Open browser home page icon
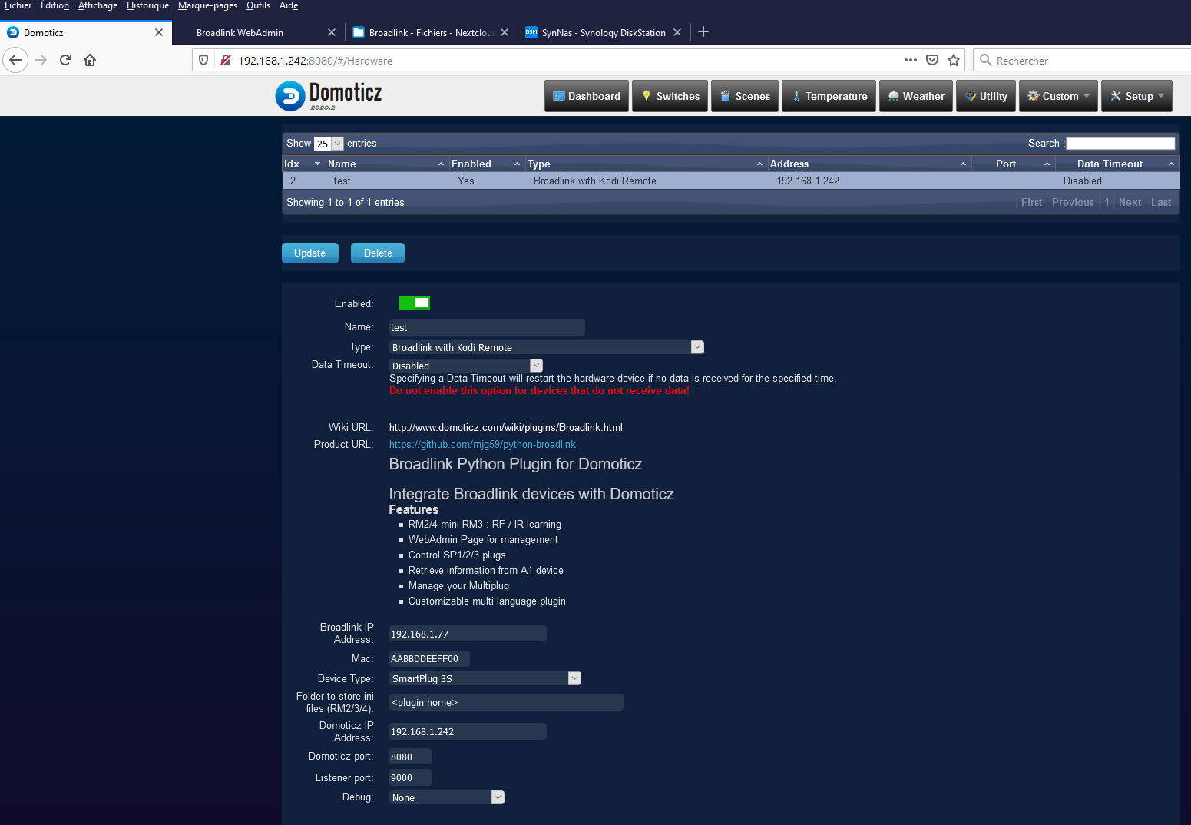The width and height of the screenshot is (1191, 825). coord(90,60)
